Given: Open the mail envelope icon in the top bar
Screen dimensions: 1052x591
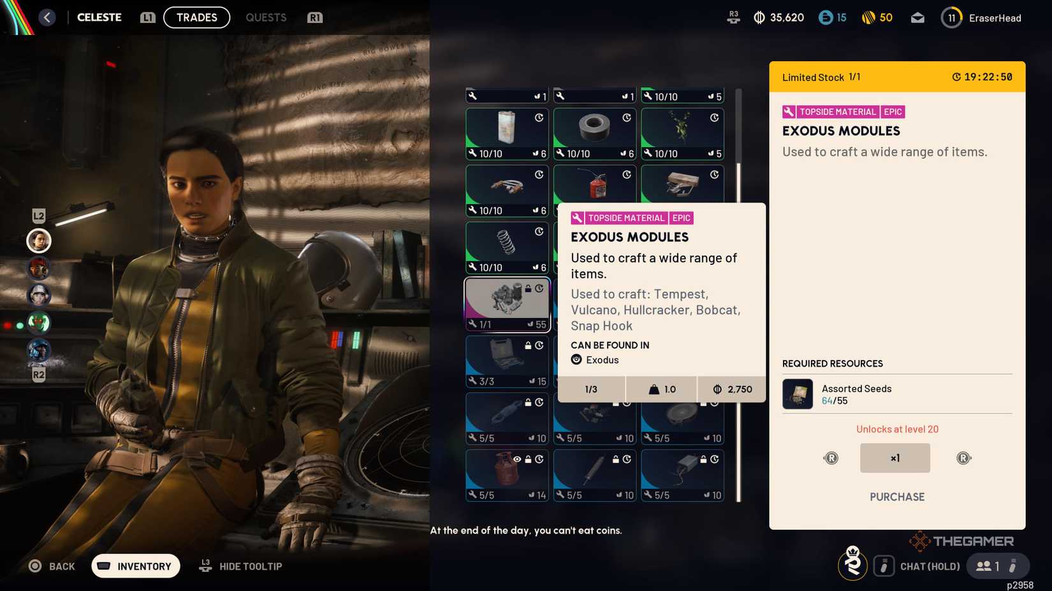Looking at the screenshot, I should click(x=917, y=17).
